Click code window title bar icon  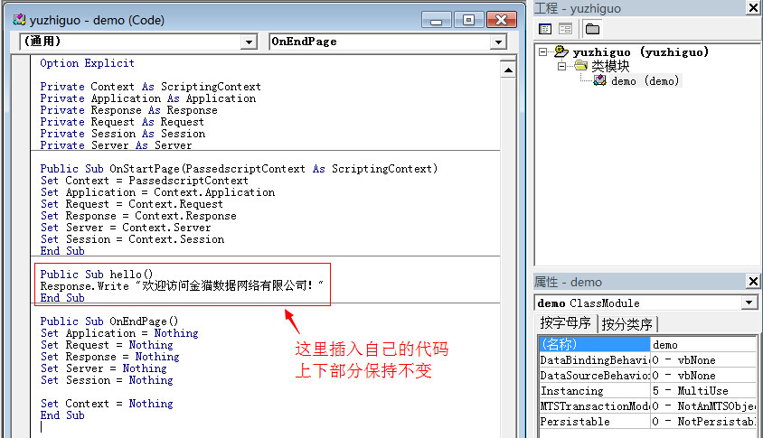click(20, 20)
